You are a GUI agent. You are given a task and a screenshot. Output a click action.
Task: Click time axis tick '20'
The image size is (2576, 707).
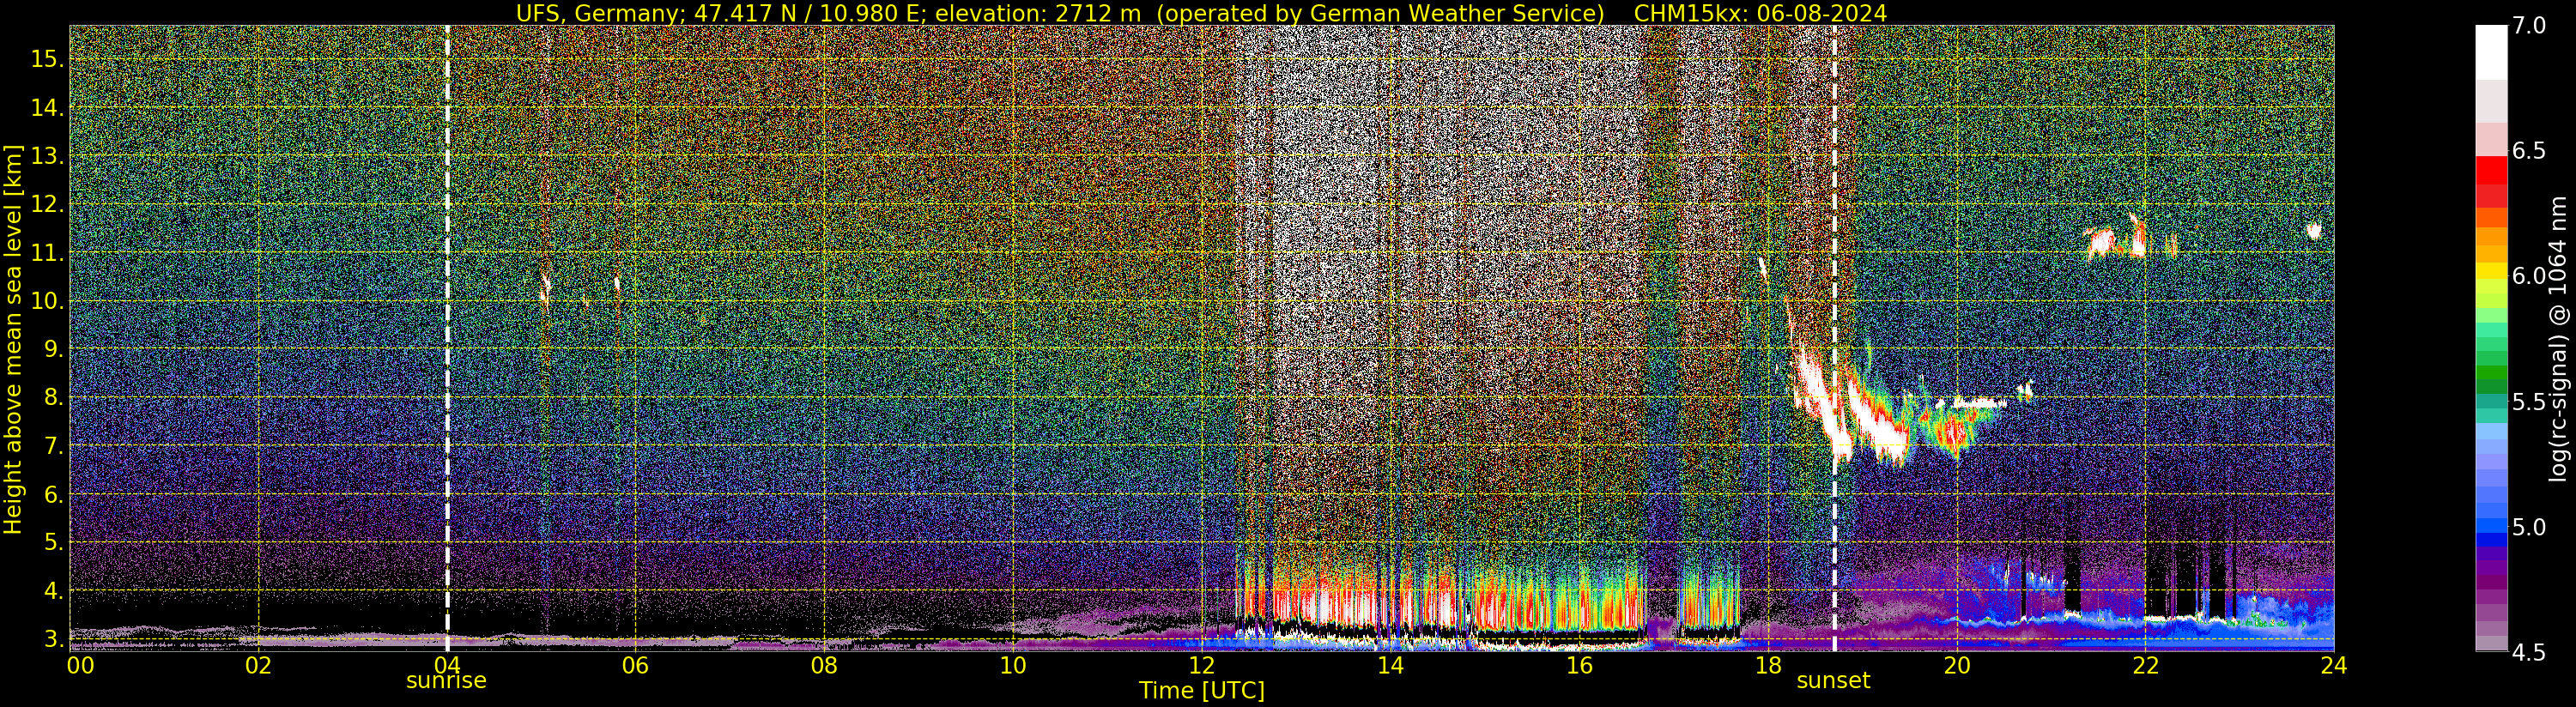tap(1956, 665)
